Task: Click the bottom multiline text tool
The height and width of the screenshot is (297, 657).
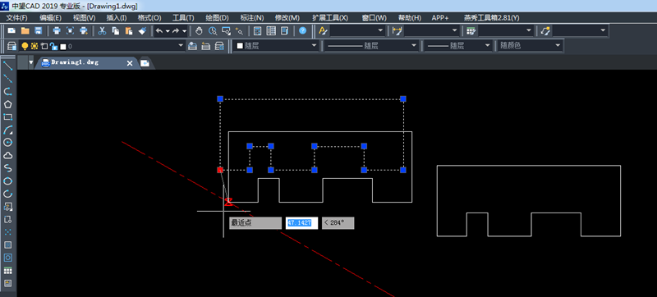Action: (x=7, y=283)
